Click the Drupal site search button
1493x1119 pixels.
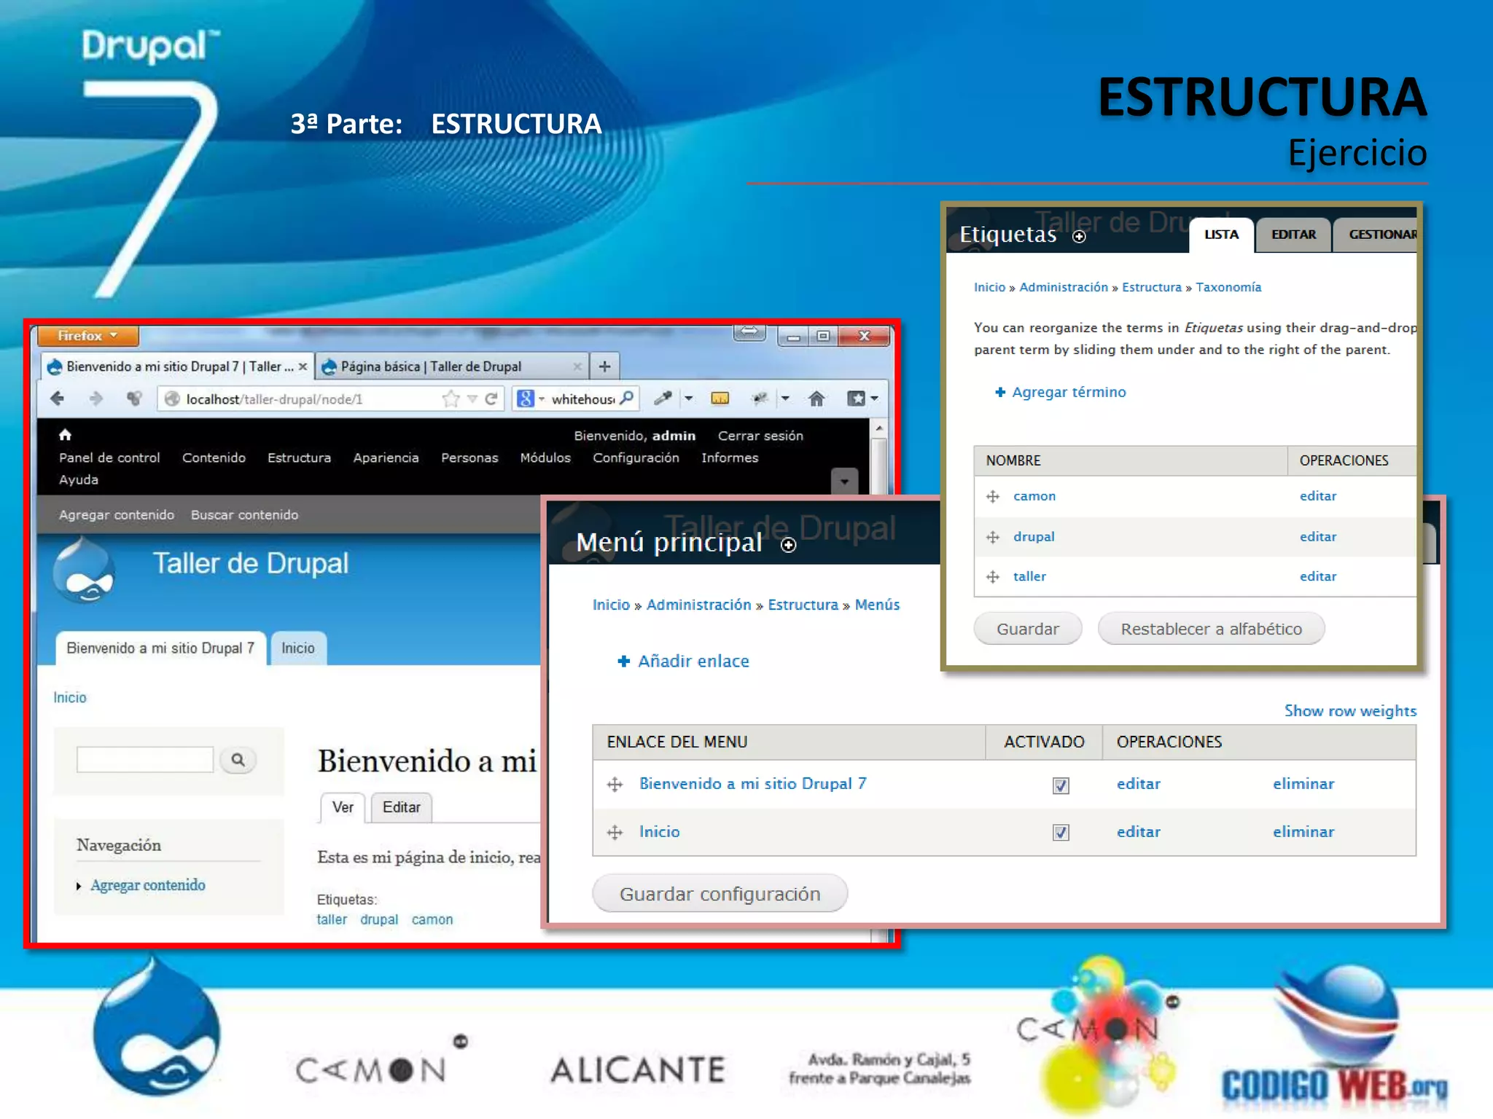pos(238,760)
